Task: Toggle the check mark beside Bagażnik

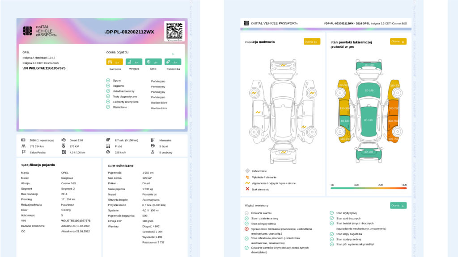Action: [108, 86]
